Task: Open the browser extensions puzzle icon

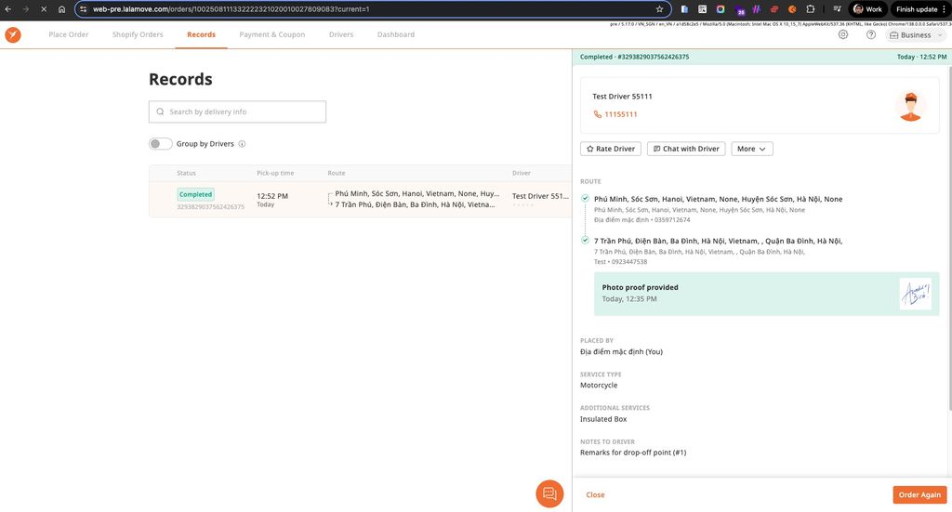Action: (810, 9)
